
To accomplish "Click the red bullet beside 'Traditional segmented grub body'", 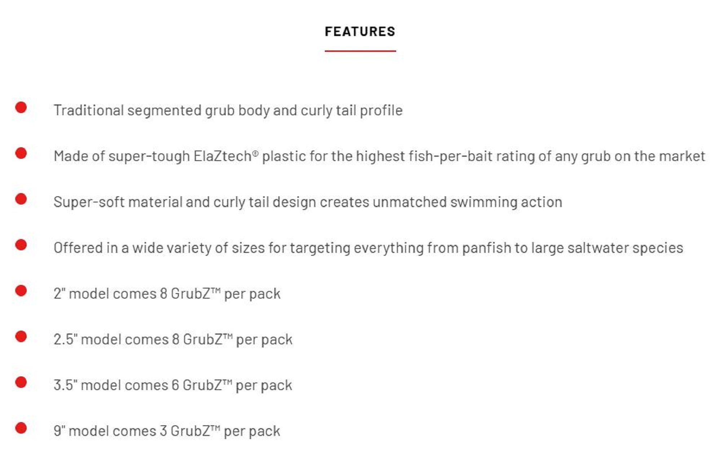I will [x=21, y=107].
